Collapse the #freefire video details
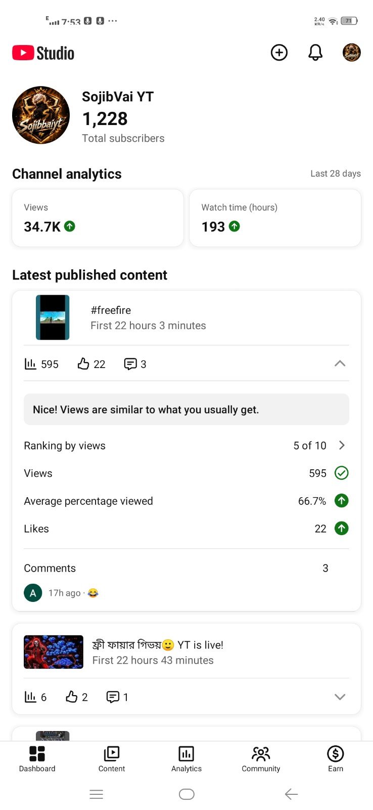Screen dimensions: 373x810 340,363
